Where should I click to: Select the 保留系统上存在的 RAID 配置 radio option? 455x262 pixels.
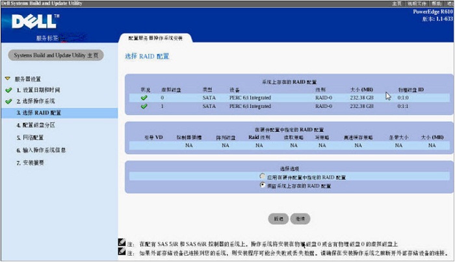(x=263, y=185)
